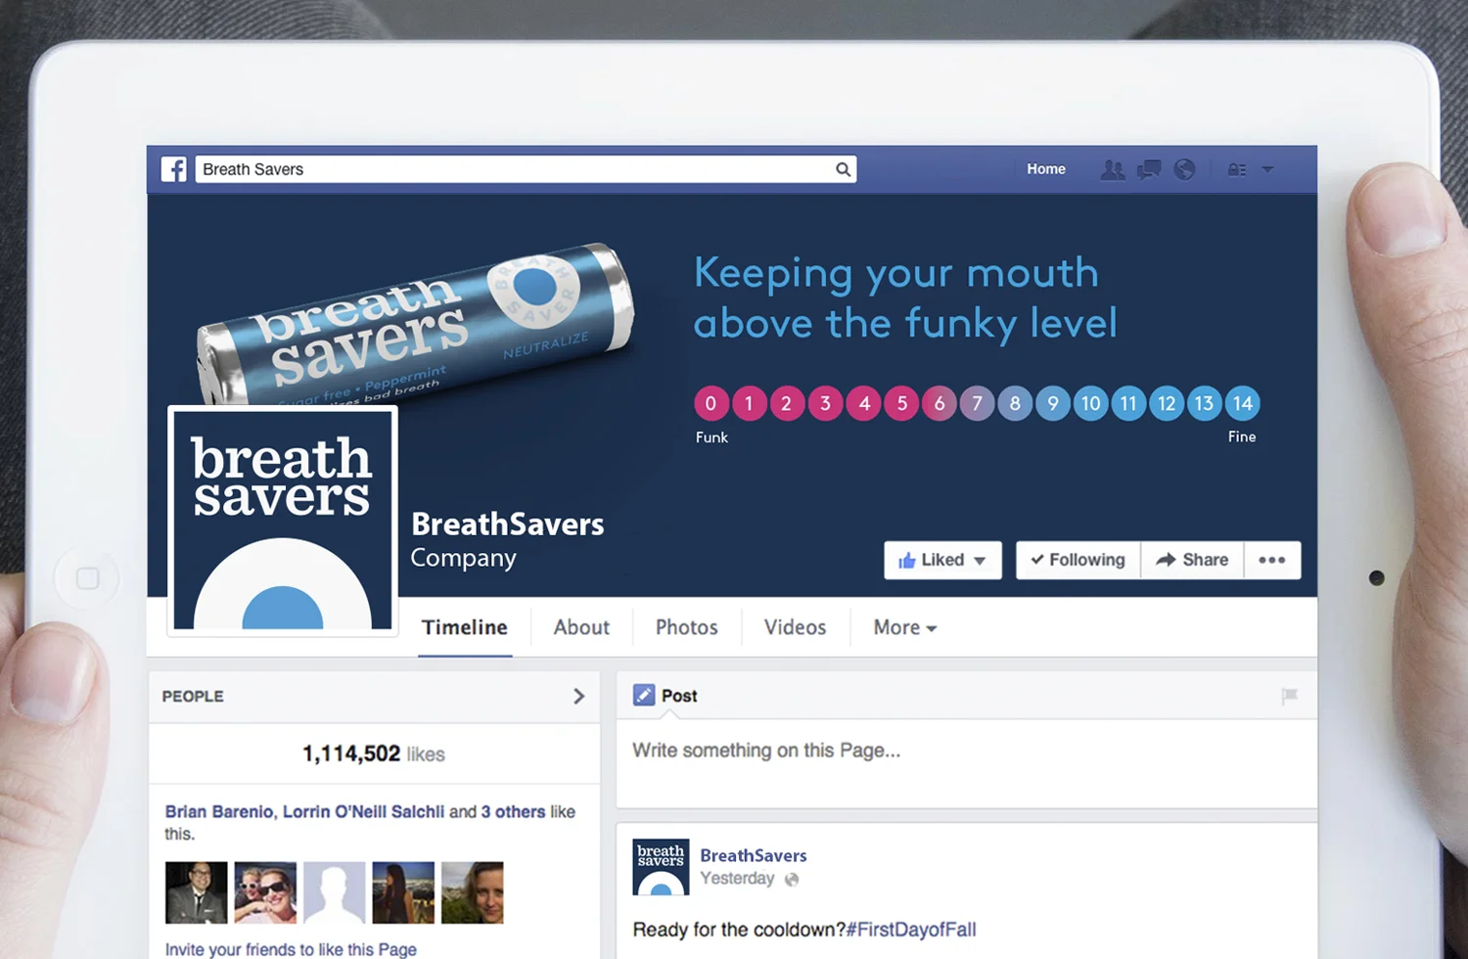Click the pencil Post icon
Screen dimensions: 1468x959
pyautogui.click(x=644, y=695)
